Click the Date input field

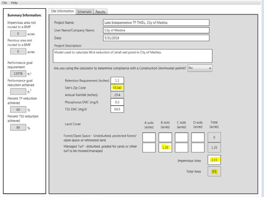[156, 38]
